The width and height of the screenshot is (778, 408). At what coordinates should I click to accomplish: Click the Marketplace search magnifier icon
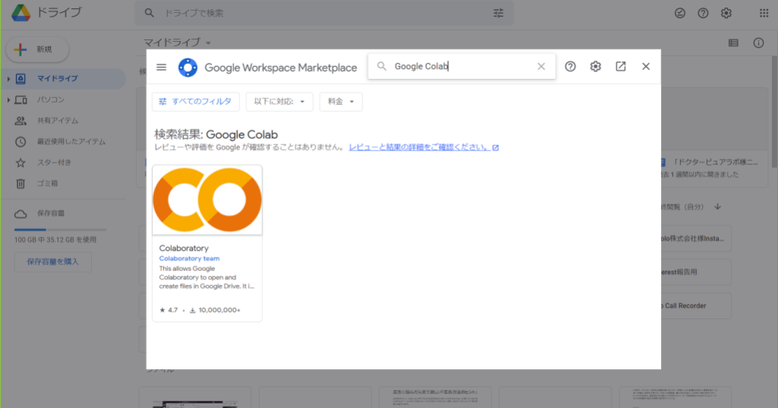click(x=381, y=67)
